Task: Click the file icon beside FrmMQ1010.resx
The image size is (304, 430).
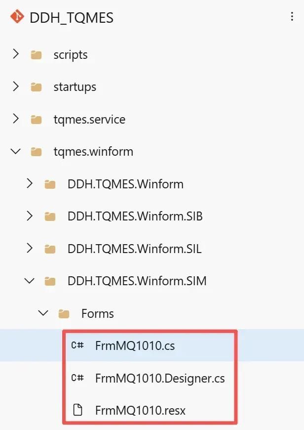Action: 78,410
